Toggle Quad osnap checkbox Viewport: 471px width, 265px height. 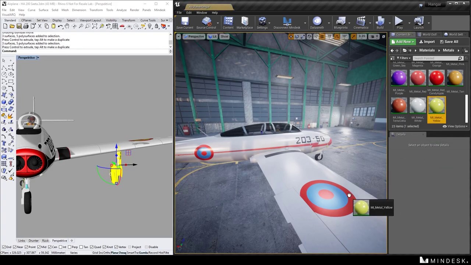pyautogui.click(x=91, y=247)
